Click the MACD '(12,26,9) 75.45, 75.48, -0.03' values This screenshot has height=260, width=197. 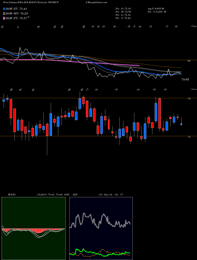point(52,195)
